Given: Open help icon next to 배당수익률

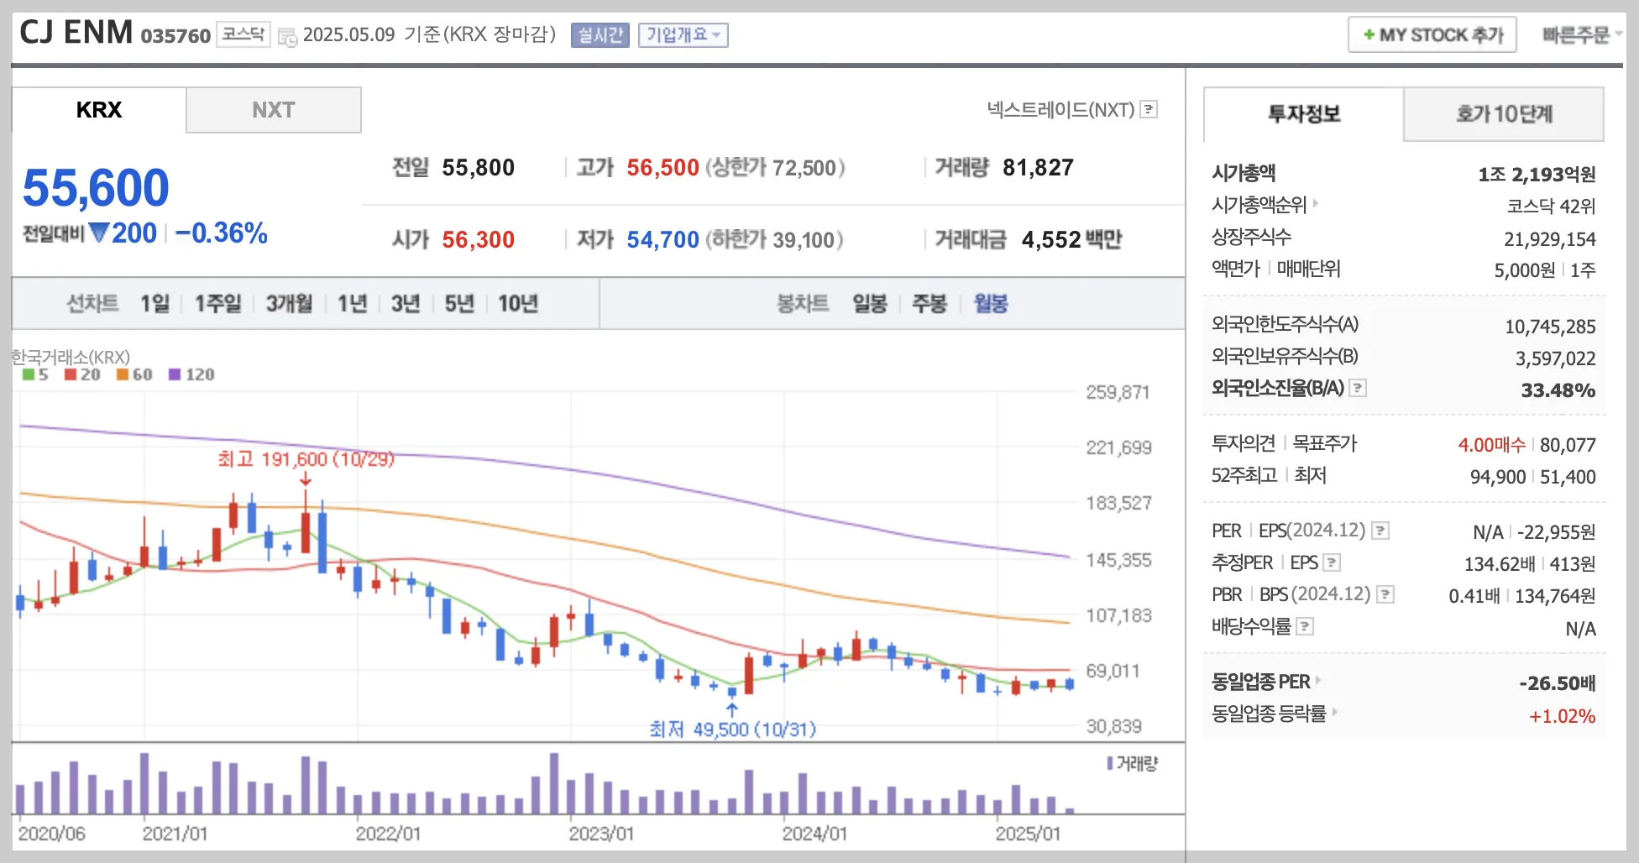Looking at the screenshot, I should tap(1305, 626).
